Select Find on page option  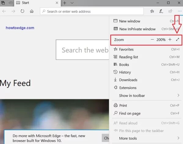[x=146, y=113]
